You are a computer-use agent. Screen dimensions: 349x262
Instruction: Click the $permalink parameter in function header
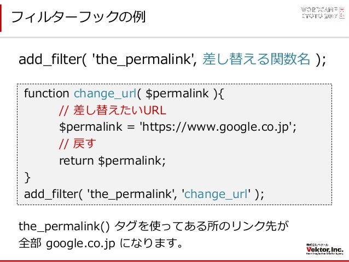pos(177,94)
